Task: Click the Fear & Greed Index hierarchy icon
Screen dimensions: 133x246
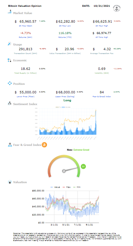Action: (10, 145)
